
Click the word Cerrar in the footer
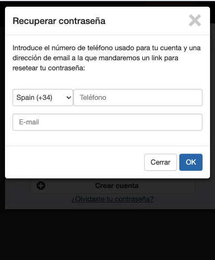coord(160,162)
